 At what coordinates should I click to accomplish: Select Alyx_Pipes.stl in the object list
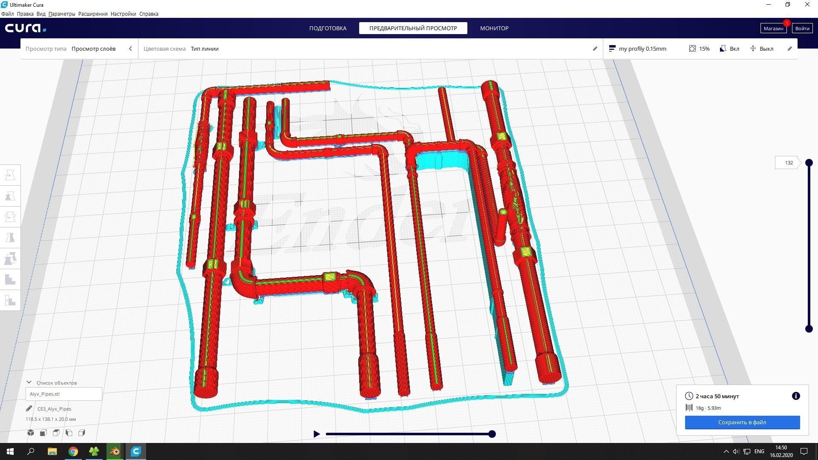pyautogui.click(x=63, y=394)
